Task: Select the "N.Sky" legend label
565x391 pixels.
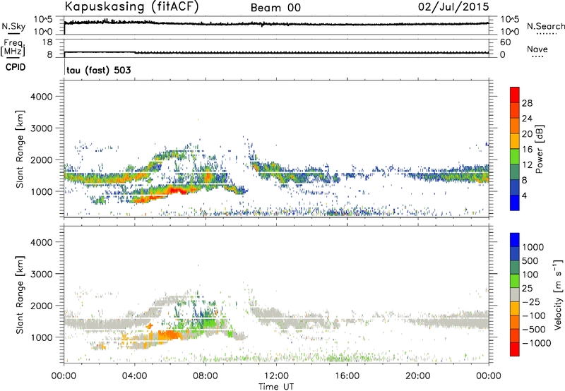Action: (x=13, y=26)
